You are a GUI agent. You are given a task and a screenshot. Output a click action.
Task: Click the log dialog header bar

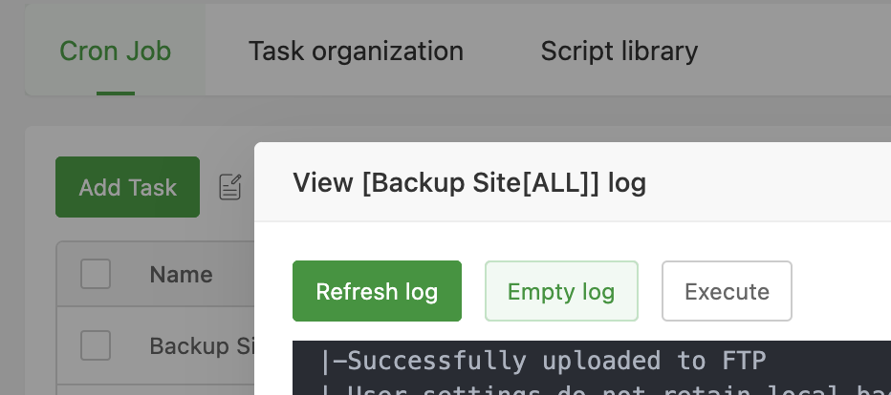click(765, 182)
